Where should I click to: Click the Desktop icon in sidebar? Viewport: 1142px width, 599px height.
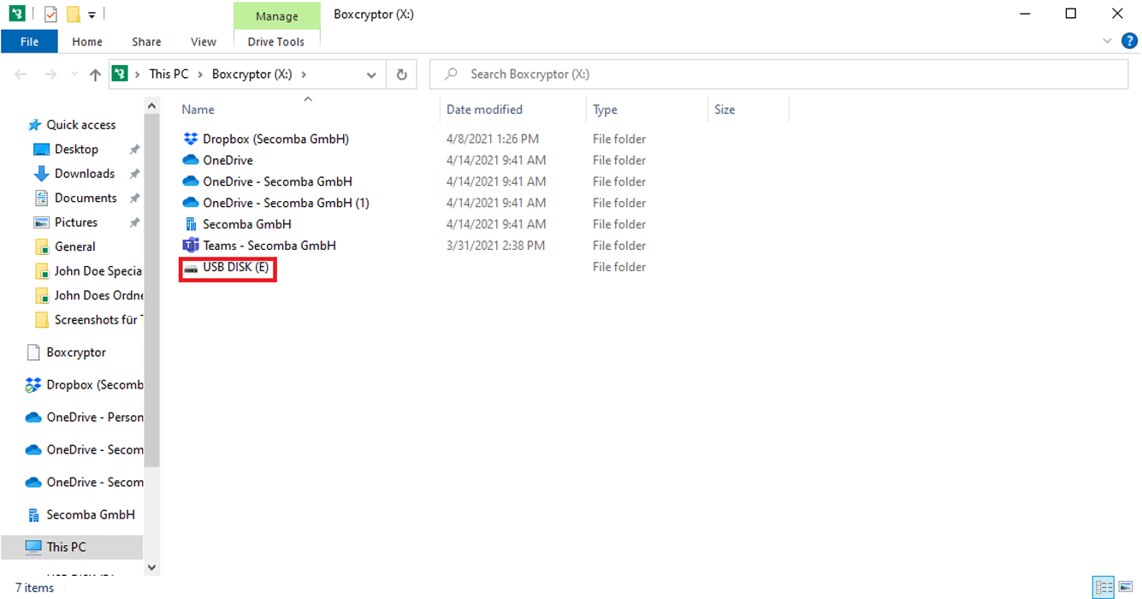click(x=41, y=149)
